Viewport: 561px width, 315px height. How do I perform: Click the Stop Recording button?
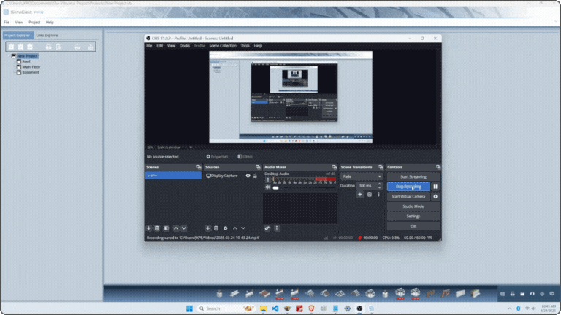click(408, 187)
